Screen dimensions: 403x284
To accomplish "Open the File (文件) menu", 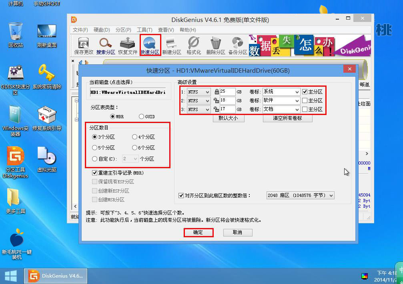I will coord(80,30).
